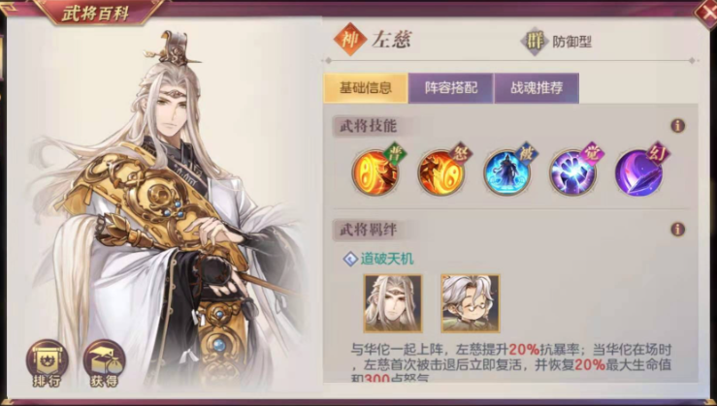This screenshot has height=406, width=717.
Task: Select the 觉 awakening skill icon
Action: [573, 172]
